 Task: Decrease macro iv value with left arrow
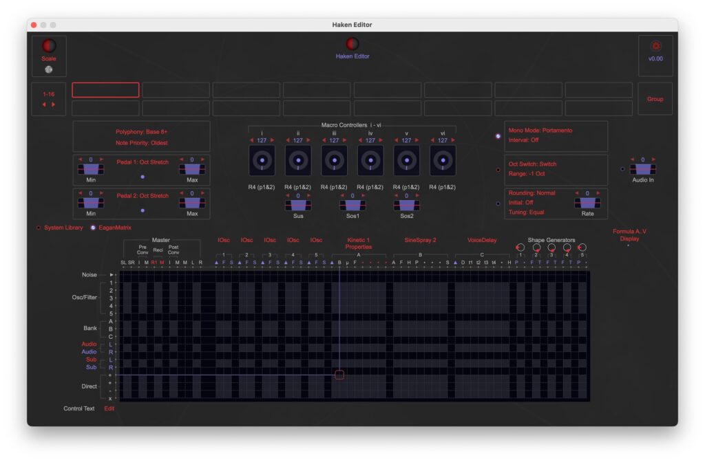pyautogui.click(x=360, y=140)
